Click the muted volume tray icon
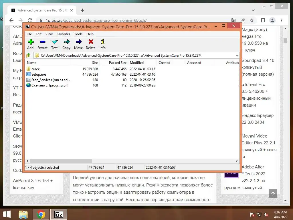This screenshot has height=220, width=293. click(x=266, y=215)
